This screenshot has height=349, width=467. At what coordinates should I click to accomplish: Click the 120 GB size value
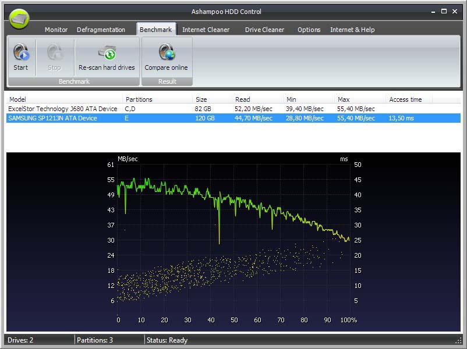click(x=205, y=118)
